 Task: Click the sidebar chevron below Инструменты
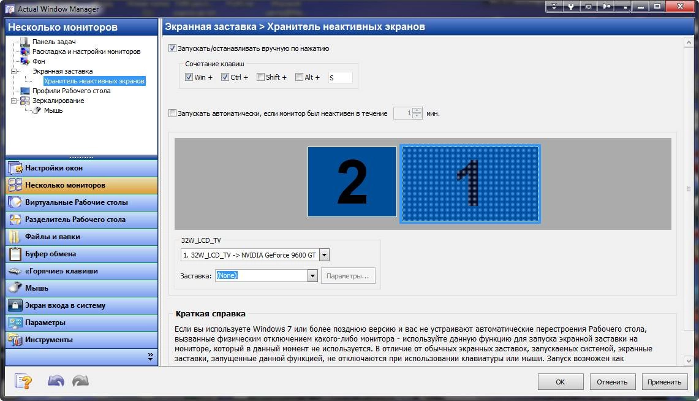[x=150, y=356]
